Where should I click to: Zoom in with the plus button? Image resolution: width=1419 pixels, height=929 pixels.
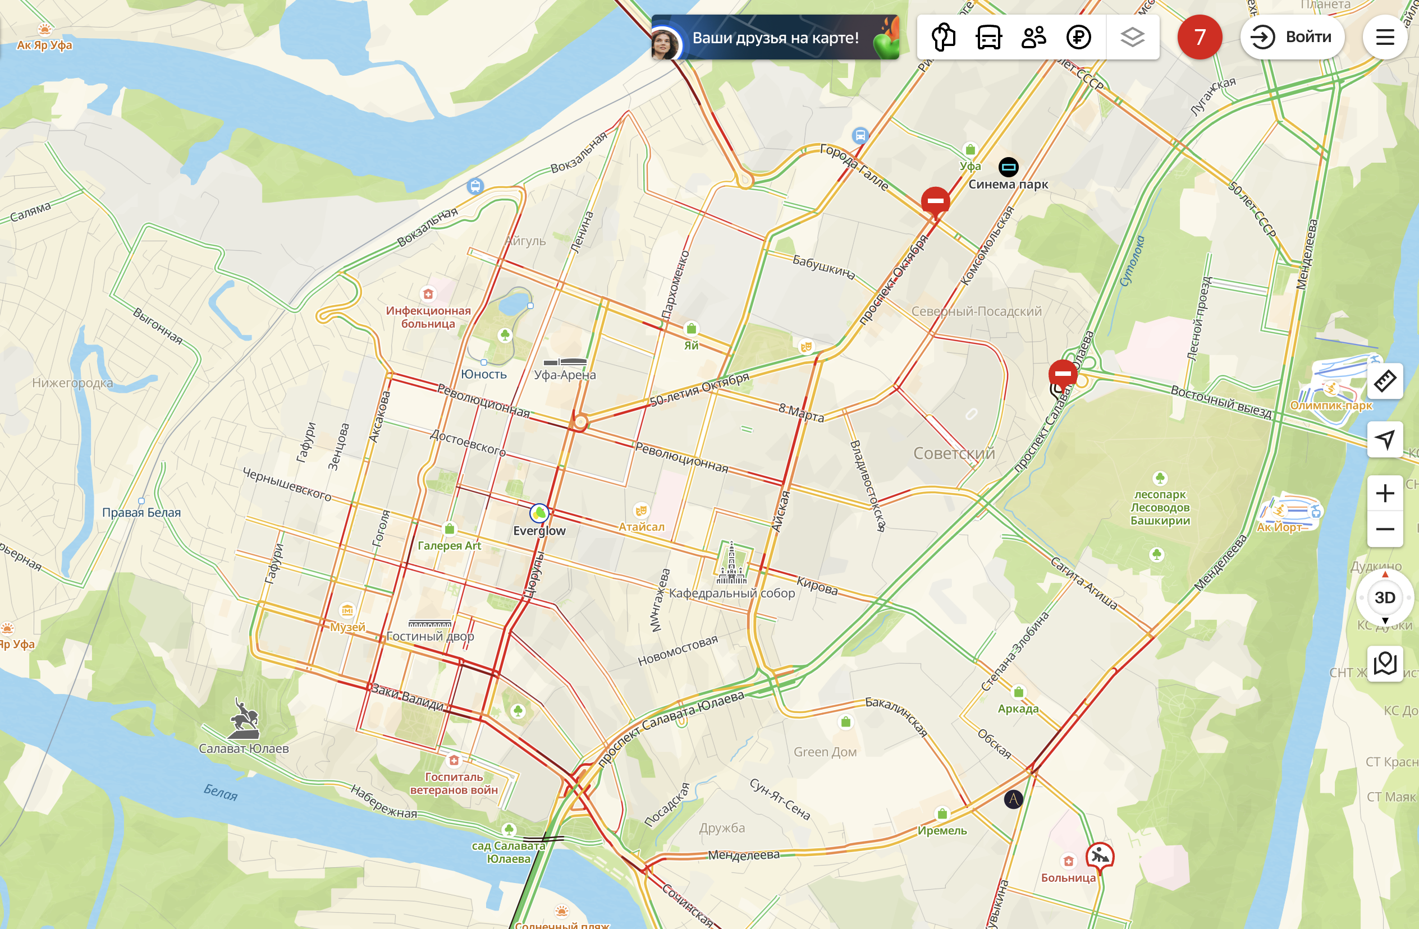click(x=1384, y=494)
